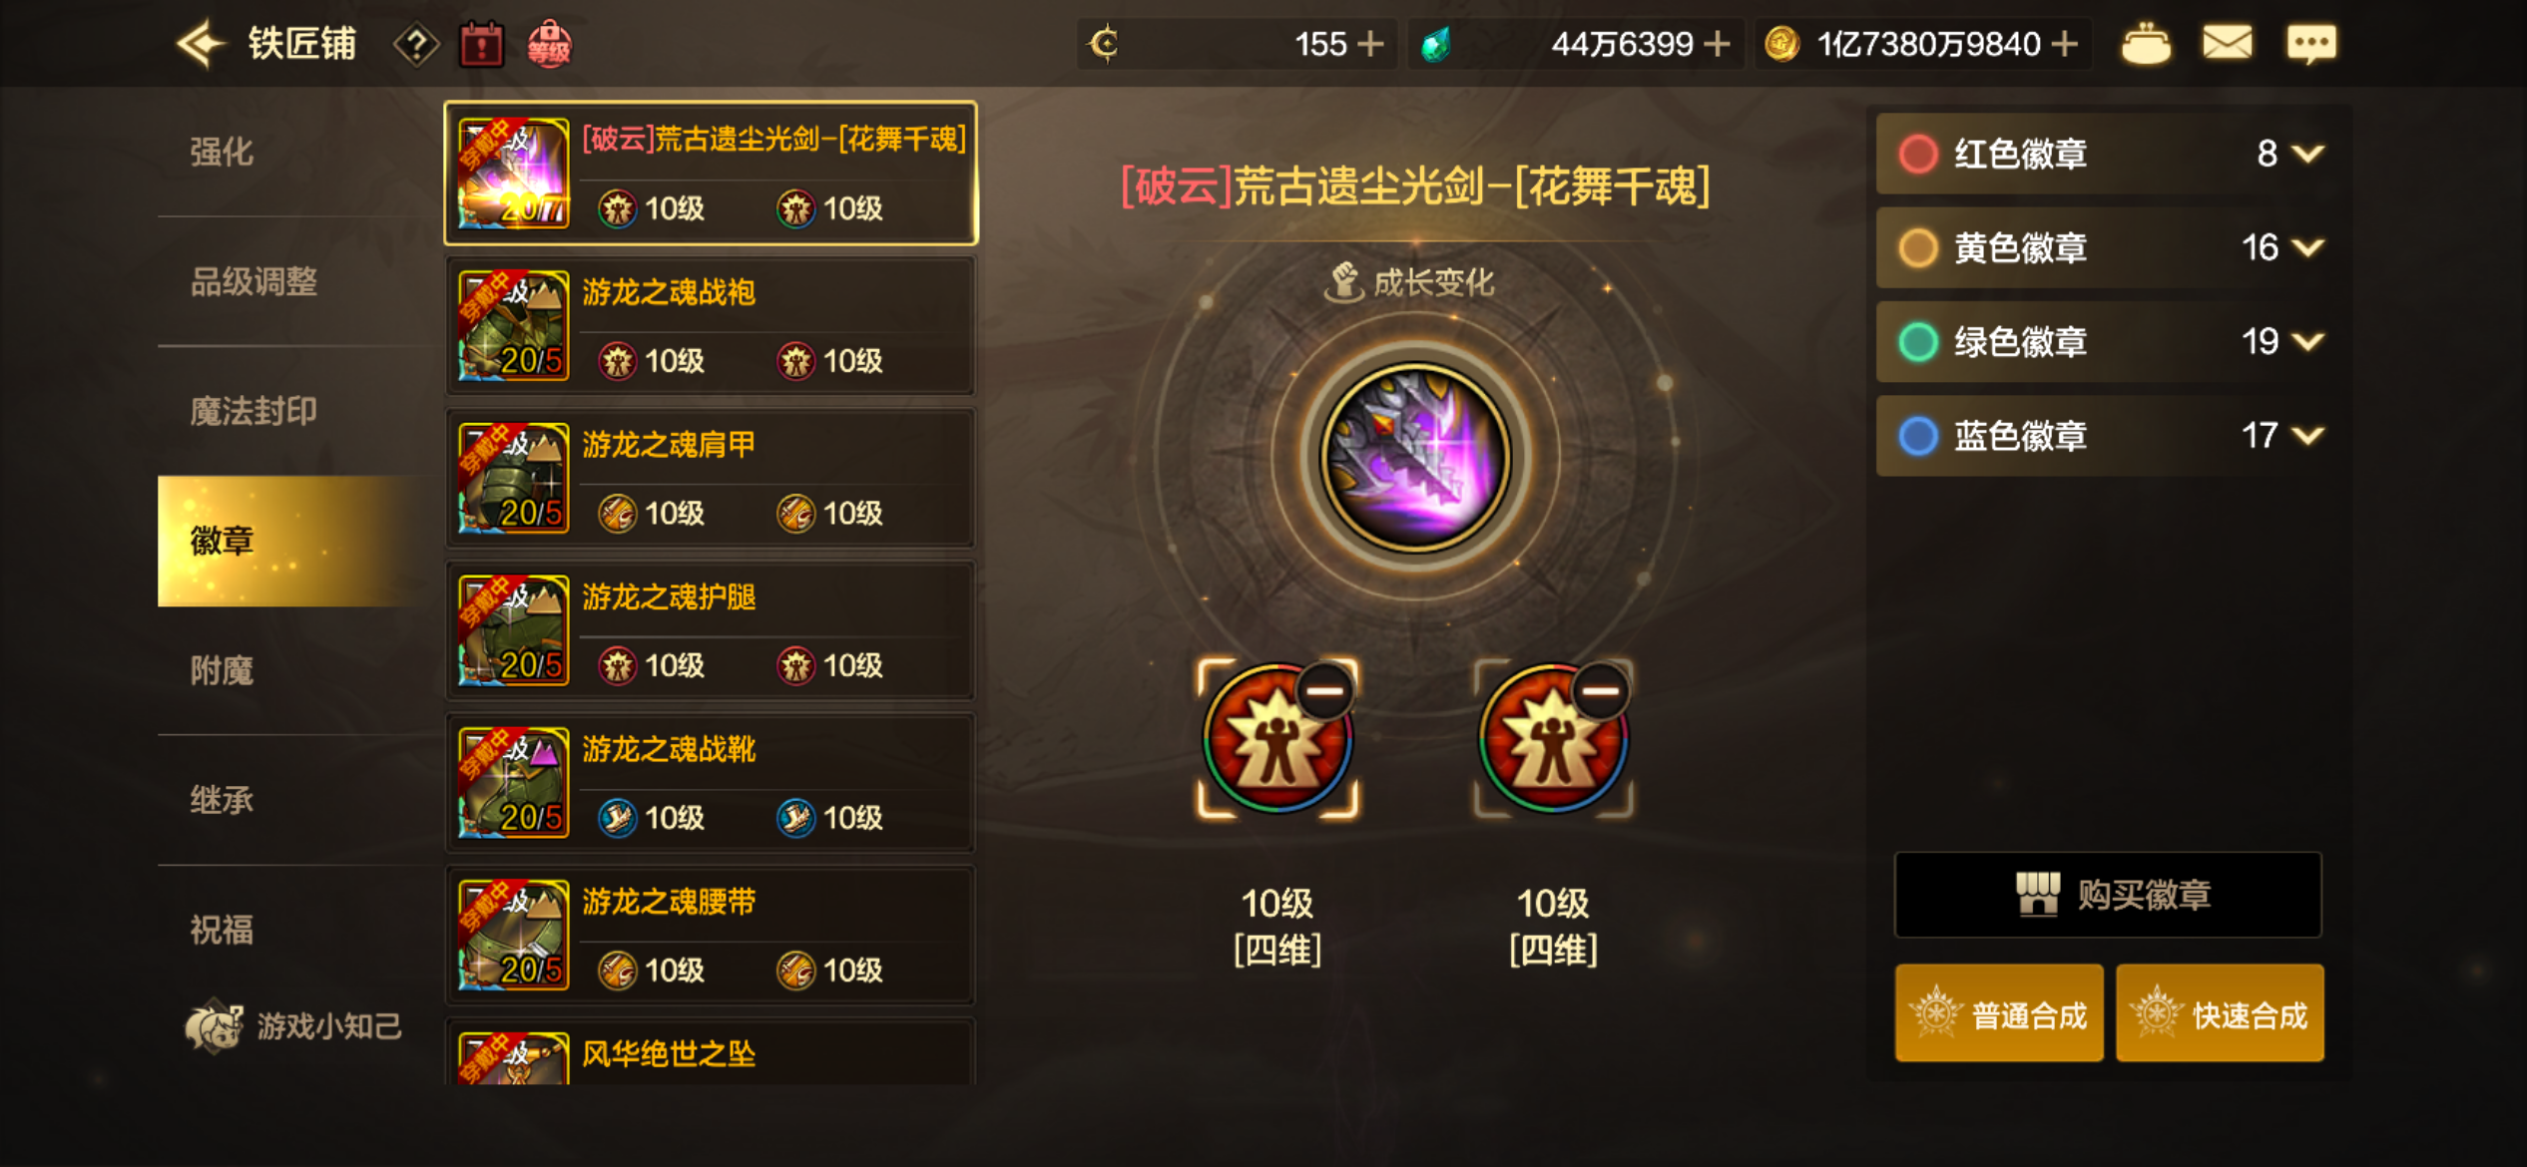This screenshot has height=1167, width=2527.
Task: Open the red calendar notice icon
Action: [482, 45]
